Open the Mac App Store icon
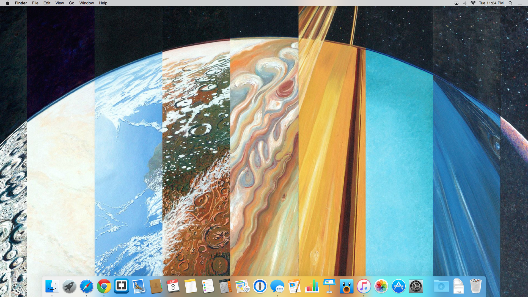 click(x=398, y=286)
